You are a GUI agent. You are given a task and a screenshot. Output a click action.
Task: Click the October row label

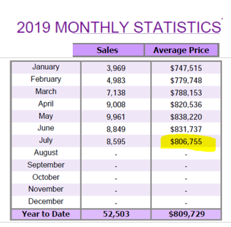[x=46, y=177]
